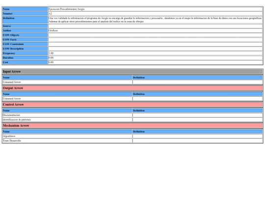Click the Name column header under Control Arrow

tap(67, 110)
